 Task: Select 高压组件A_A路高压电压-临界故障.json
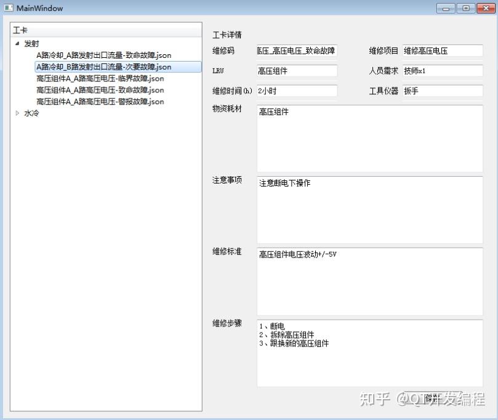point(99,78)
